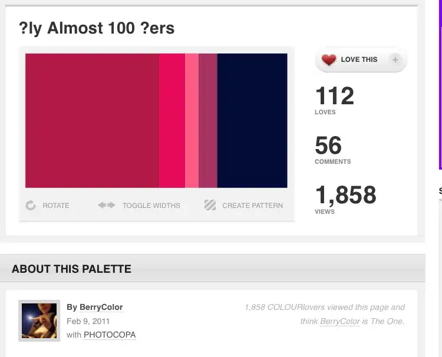Toggle palette widths via text label

coord(151,206)
